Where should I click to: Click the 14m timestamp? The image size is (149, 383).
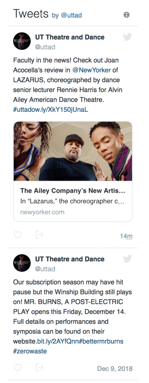pos(126,236)
